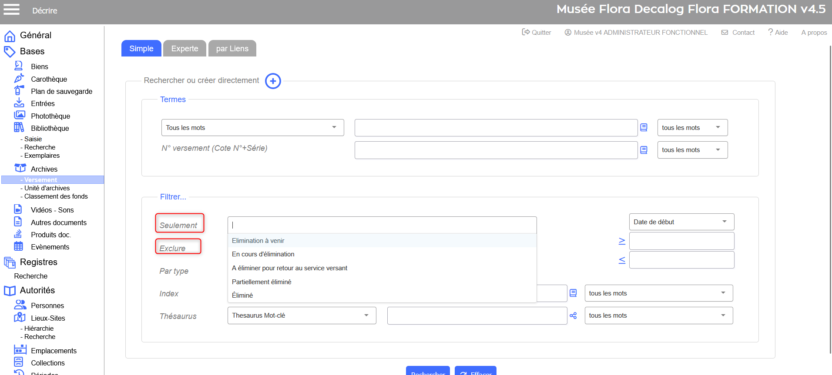Open Photothèque from the sidebar
The image size is (832, 375).
tap(50, 116)
